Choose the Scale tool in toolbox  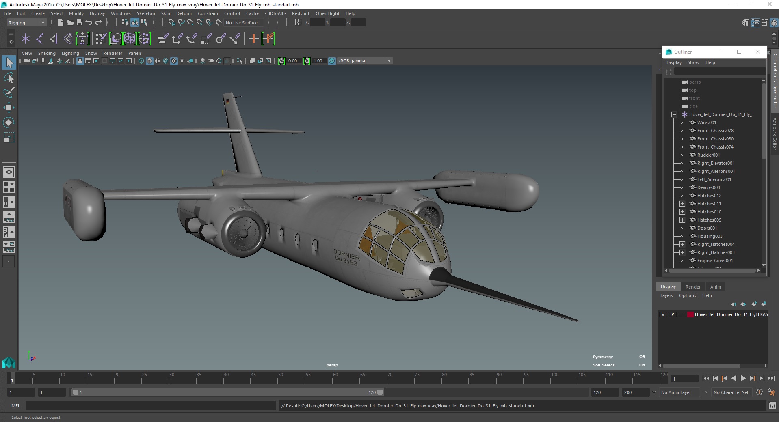(x=9, y=138)
